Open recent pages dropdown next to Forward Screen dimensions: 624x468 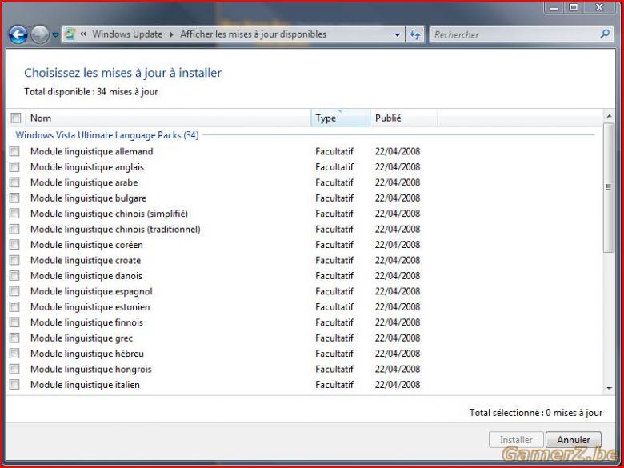[x=55, y=35]
